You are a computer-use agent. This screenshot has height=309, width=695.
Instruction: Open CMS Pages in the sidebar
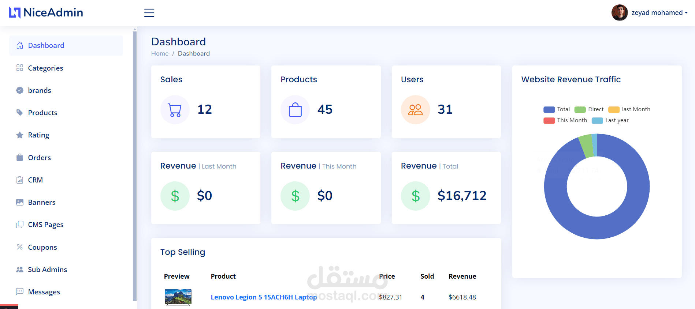coord(66,225)
